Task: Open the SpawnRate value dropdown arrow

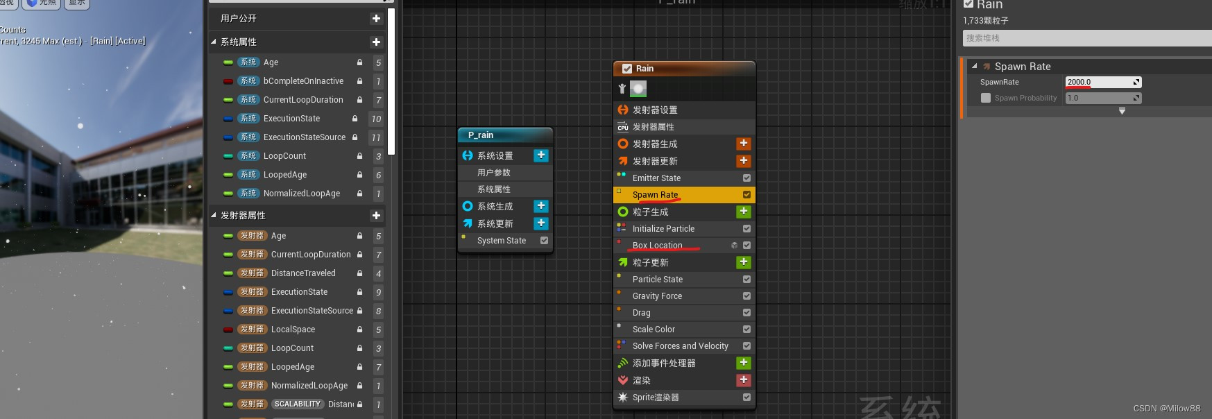Action: pos(1136,83)
